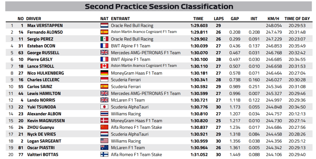This screenshot has height=159, width=316.
Task: Click the Monaco flag in Charles Leclerc's row
Action: [104, 80]
